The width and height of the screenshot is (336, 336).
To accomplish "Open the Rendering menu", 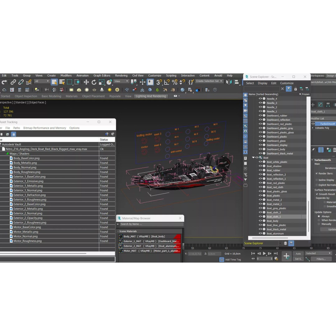I will tap(121, 75).
